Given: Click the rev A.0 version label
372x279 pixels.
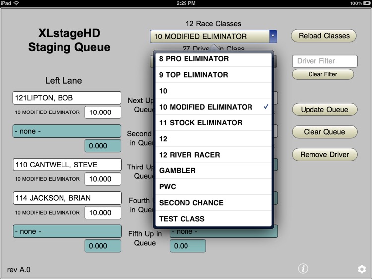Looking at the screenshot, I should (x=19, y=270).
